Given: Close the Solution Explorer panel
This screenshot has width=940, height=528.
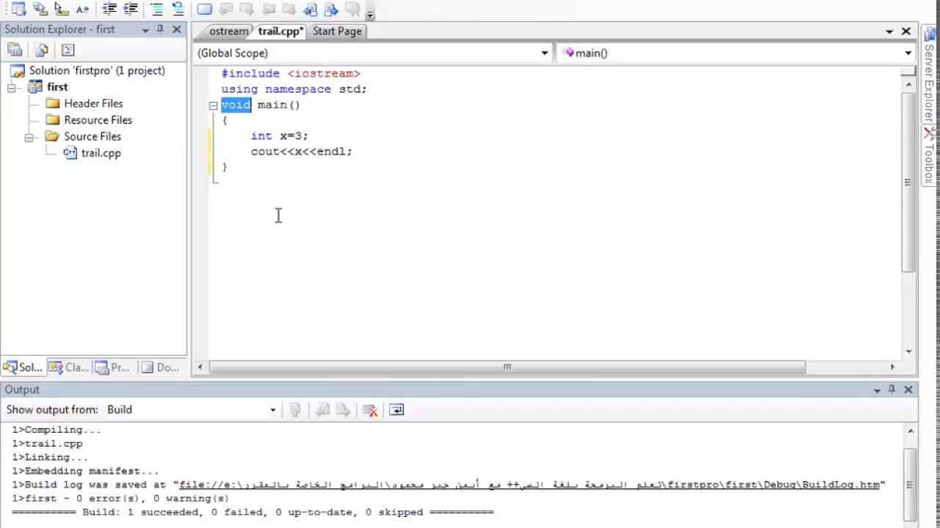Looking at the screenshot, I should coord(177,29).
